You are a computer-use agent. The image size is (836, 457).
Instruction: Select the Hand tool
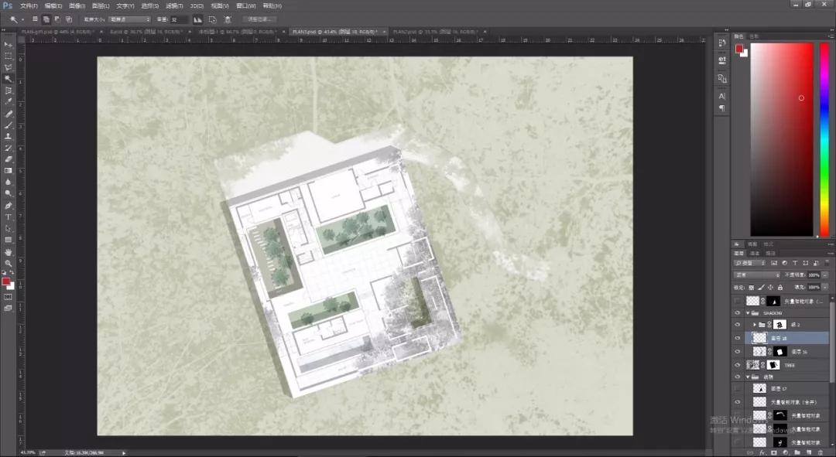(x=8, y=252)
